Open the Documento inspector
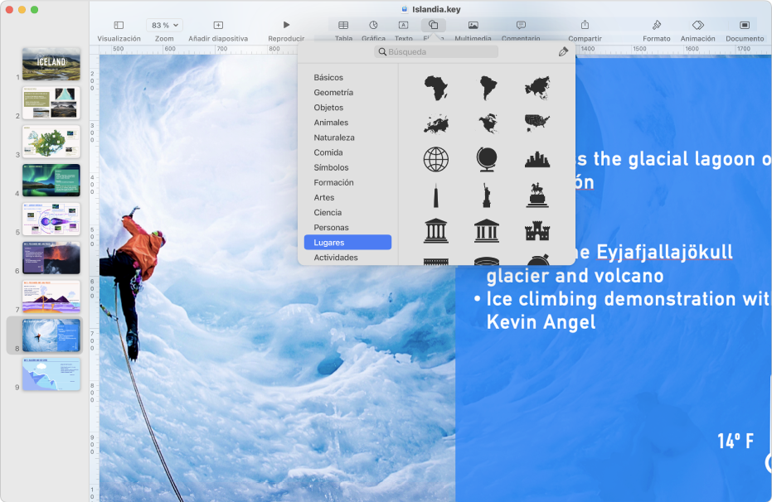This screenshot has width=772, height=502. coord(745,25)
